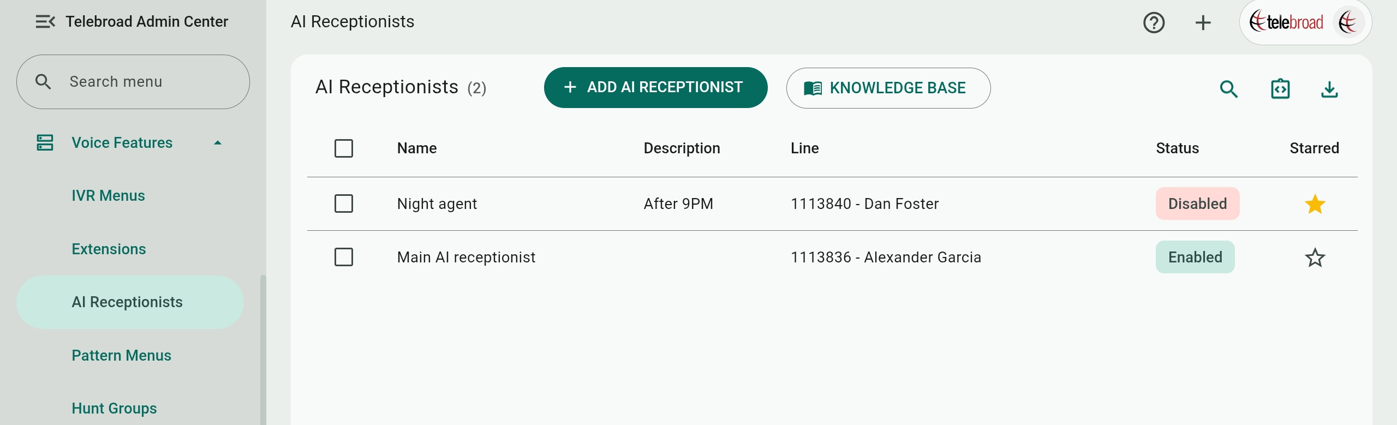The width and height of the screenshot is (1397, 425).
Task: Open the Telebroad account avatar
Action: click(x=1348, y=22)
